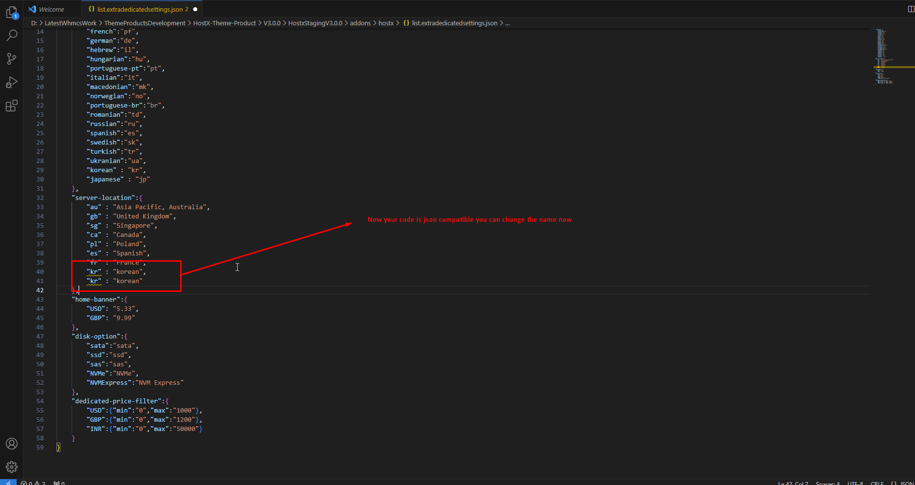This screenshot has height=485, width=915.
Task: Open the Run and Debug view
Action: [12, 82]
